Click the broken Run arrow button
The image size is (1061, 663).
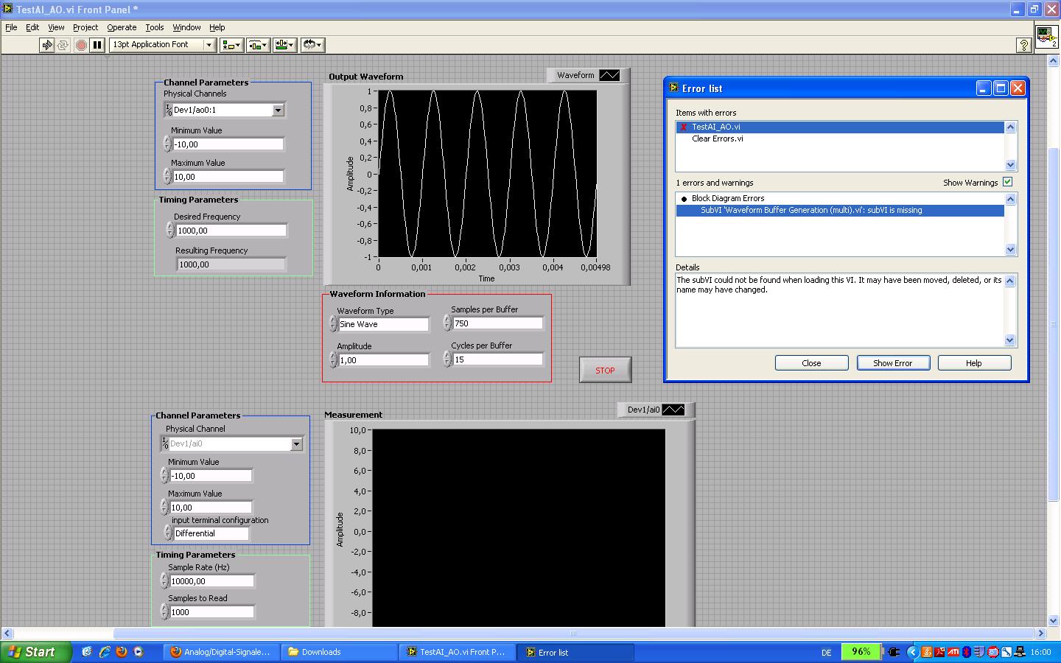click(47, 45)
